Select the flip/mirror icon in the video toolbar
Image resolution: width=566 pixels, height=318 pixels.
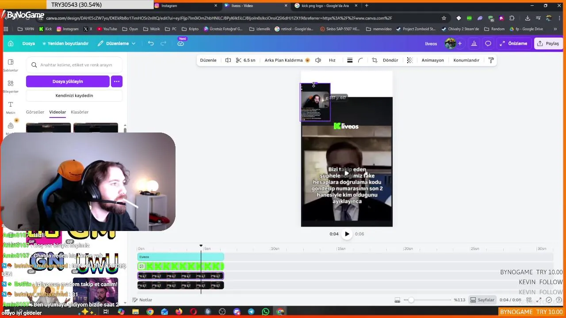[x=228, y=60]
